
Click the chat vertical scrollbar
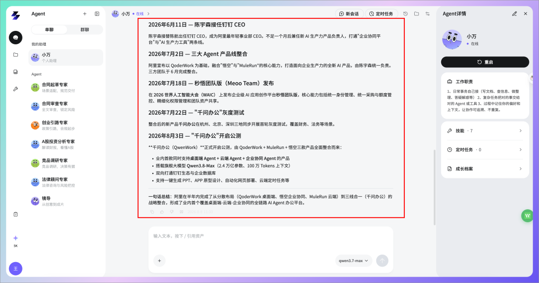(x=435, y=187)
